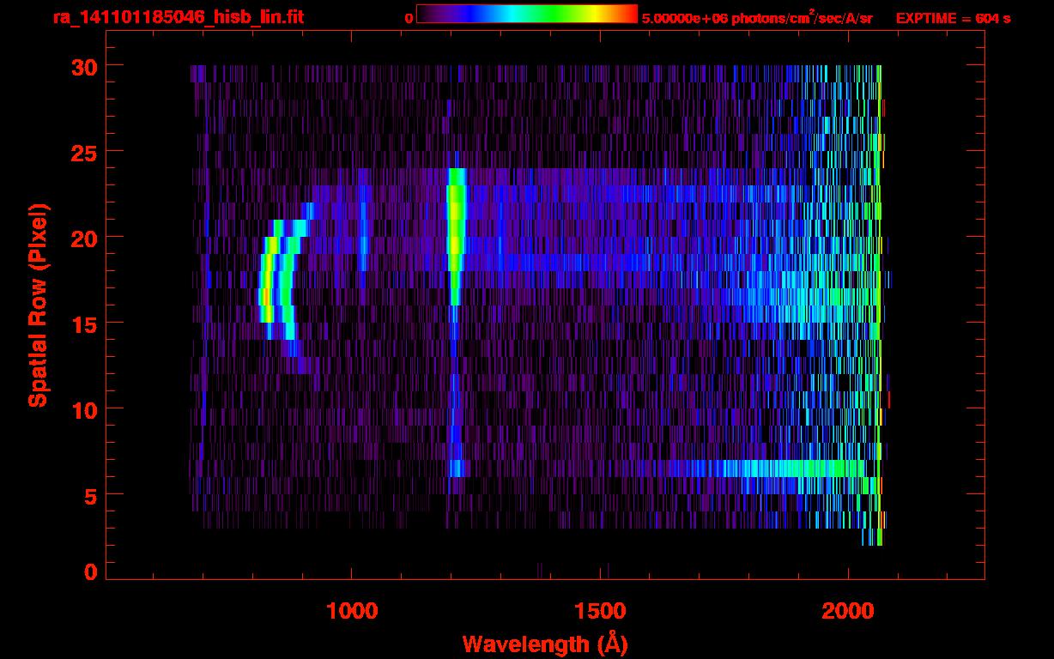Click the colorbar minimum label 0
The image size is (1054, 659).
pos(409,18)
